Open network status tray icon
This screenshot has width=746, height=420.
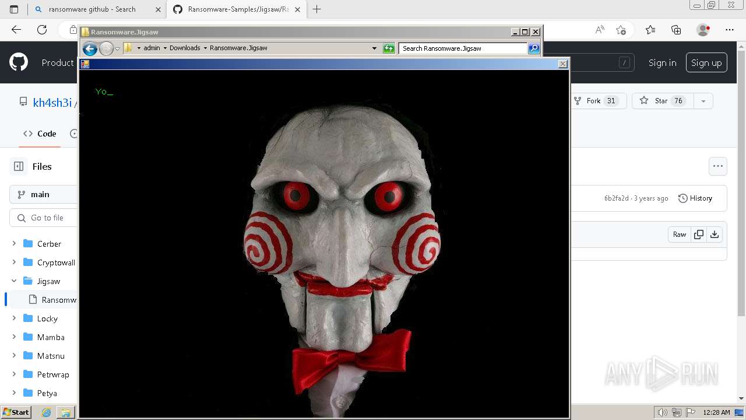pyautogui.click(x=677, y=412)
